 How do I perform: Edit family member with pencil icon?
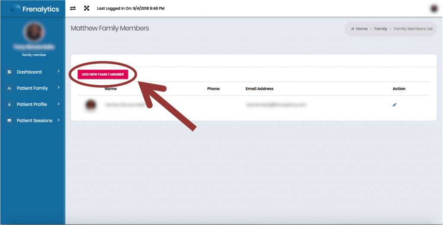click(x=395, y=105)
